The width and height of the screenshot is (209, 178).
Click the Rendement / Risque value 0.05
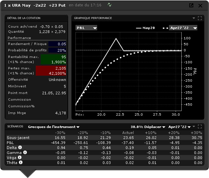point(62,44)
